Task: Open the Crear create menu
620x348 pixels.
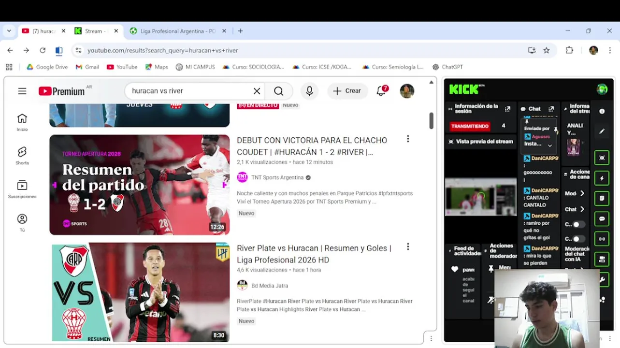Action: (x=347, y=91)
